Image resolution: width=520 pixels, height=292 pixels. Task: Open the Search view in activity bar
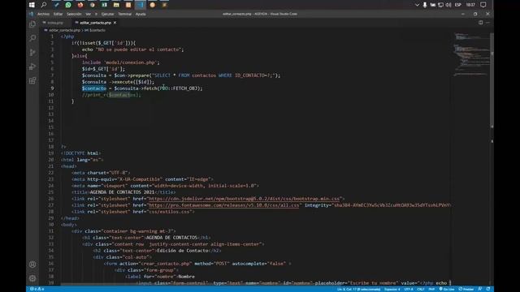(x=32, y=38)
